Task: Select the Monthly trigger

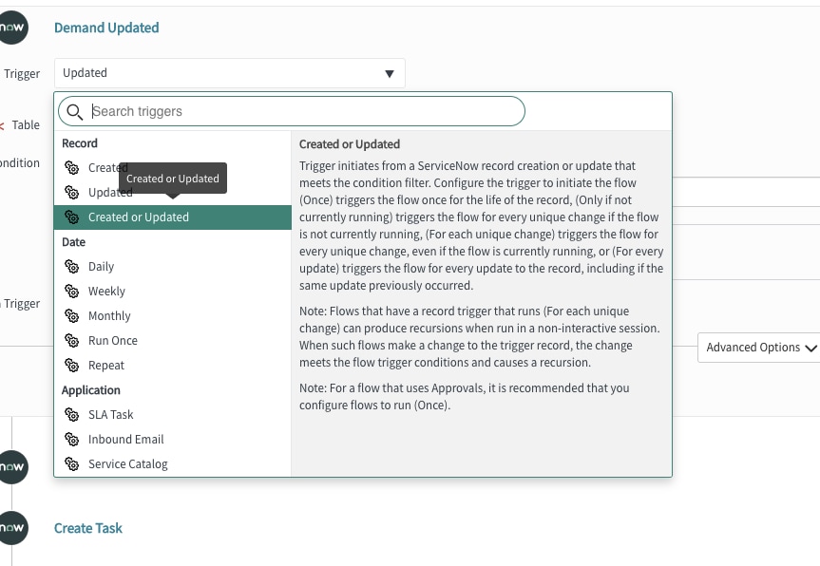Action: (173, 315)
